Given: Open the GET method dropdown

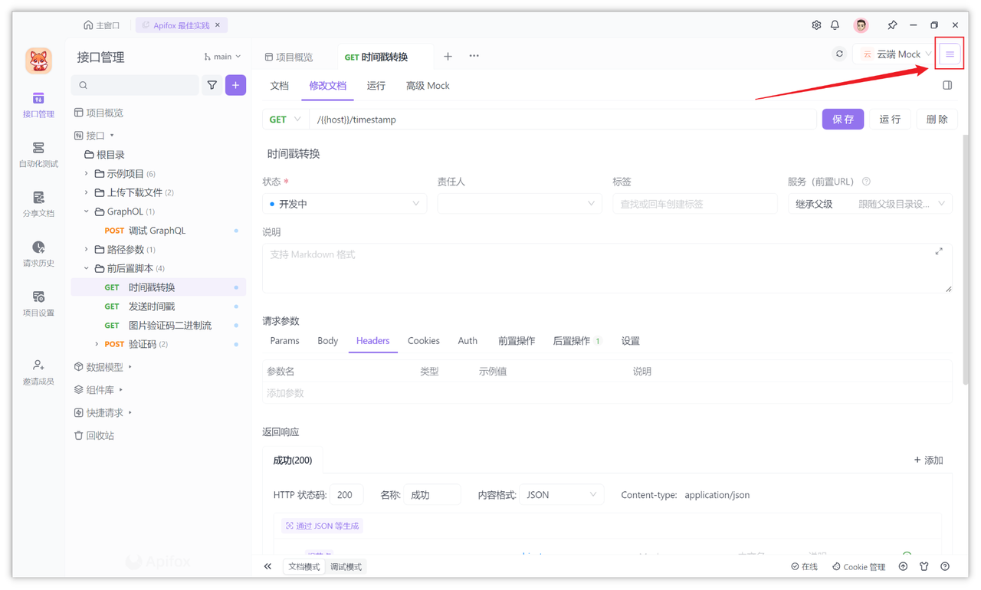Looking at the screenshot, I should point(285,120).
